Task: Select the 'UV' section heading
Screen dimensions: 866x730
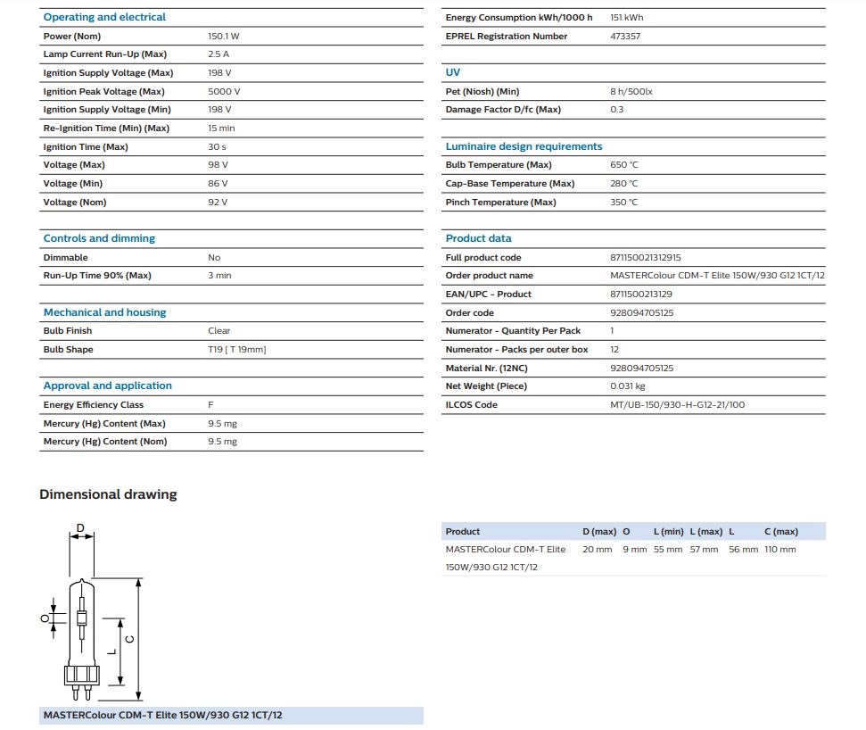Action: [x=453, y=72]
